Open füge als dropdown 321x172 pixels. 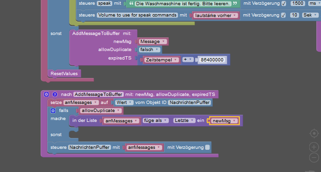[x=156, y=120]
